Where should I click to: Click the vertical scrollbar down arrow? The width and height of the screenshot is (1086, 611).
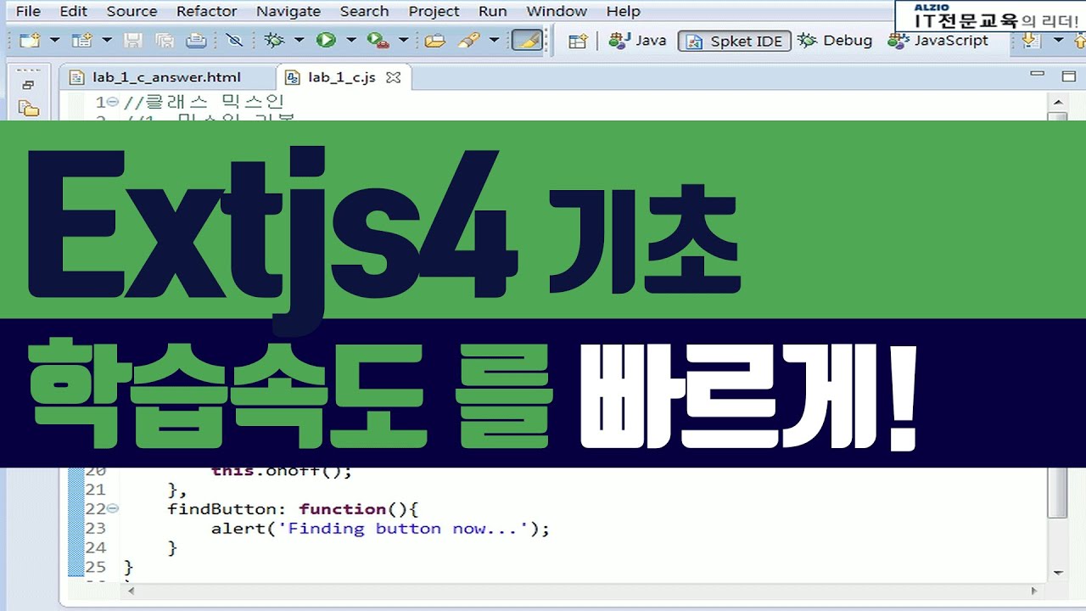tap(1057, 572)
